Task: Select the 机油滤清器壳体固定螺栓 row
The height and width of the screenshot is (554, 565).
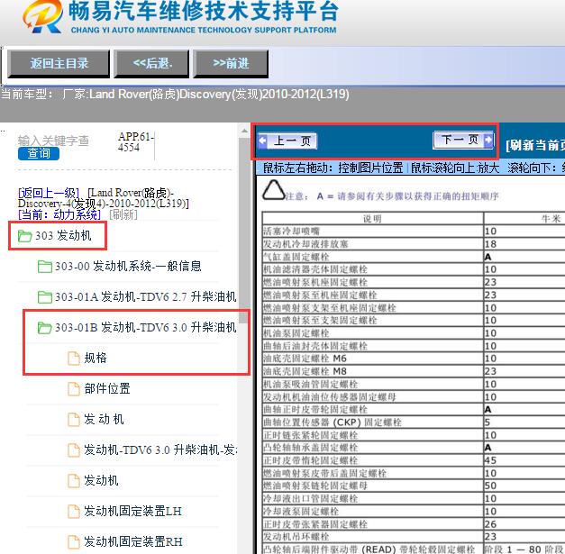Action: [414, 269]
